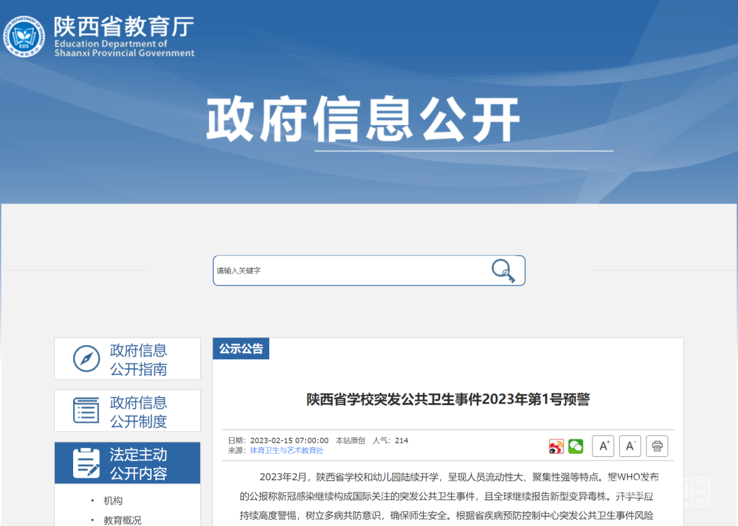Click the 政府信息公开 banner heading
Screen dimensions: 738x526
coord(363,120)
